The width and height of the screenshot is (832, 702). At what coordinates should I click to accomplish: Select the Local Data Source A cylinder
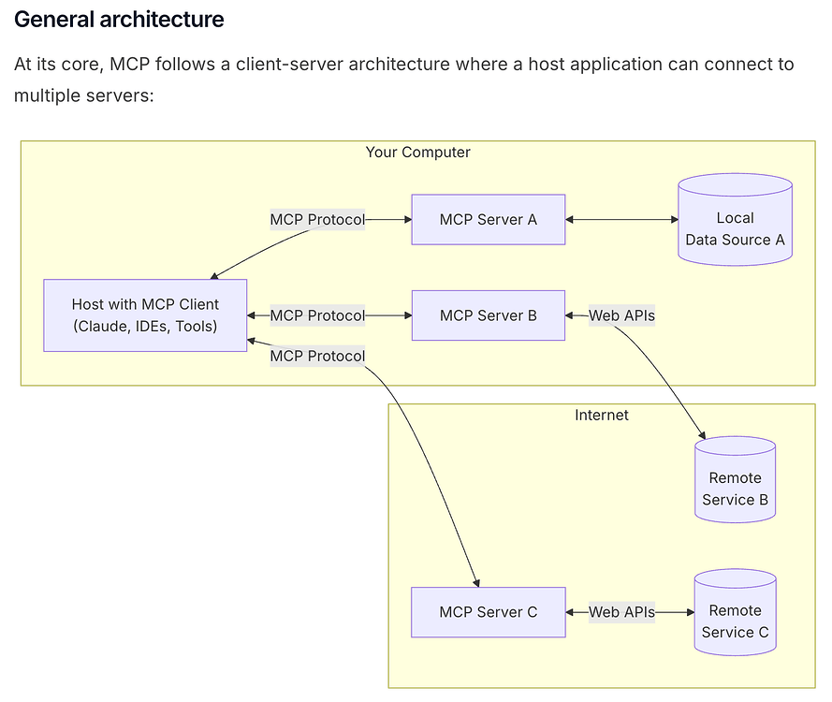pos(735,219)
